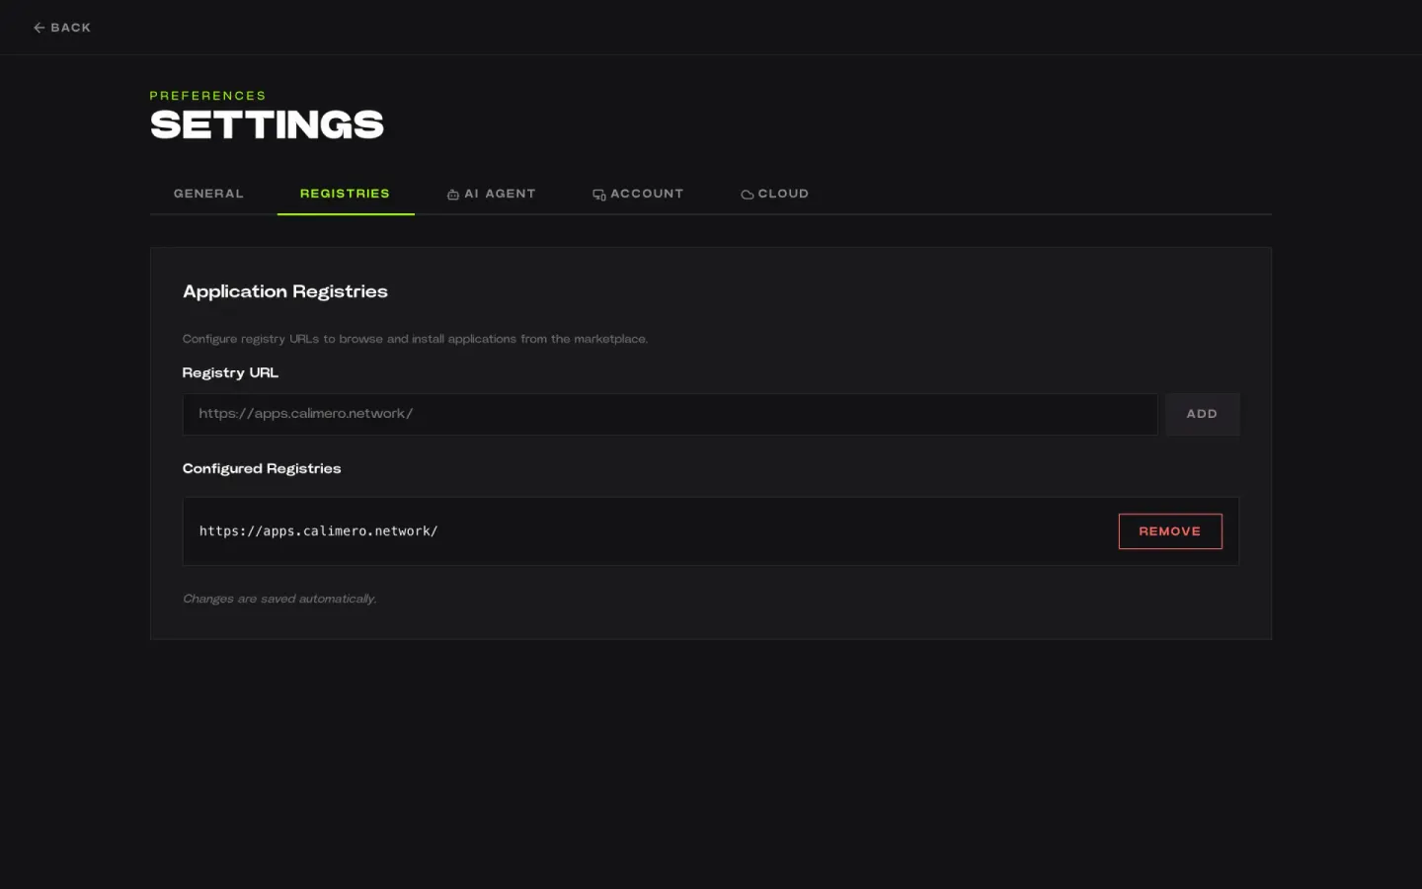Click the back arrow icon

point(39,28)
